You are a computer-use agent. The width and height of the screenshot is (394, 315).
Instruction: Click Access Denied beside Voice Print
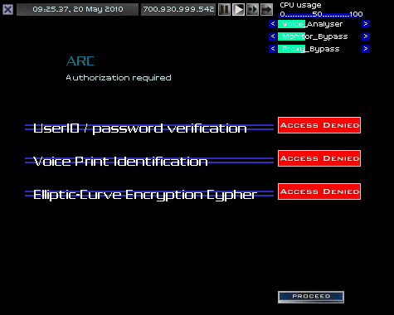pyautogui.click(x=319, y=158)
